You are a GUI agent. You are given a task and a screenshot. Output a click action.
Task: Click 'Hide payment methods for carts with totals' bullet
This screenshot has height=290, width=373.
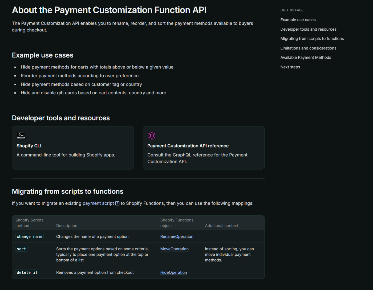tap(97, 67)
